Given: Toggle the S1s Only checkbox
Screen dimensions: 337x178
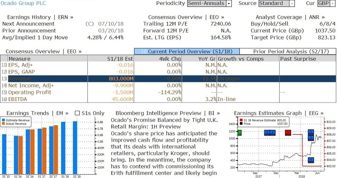Looking at the screenshot, I should [77, 113].
